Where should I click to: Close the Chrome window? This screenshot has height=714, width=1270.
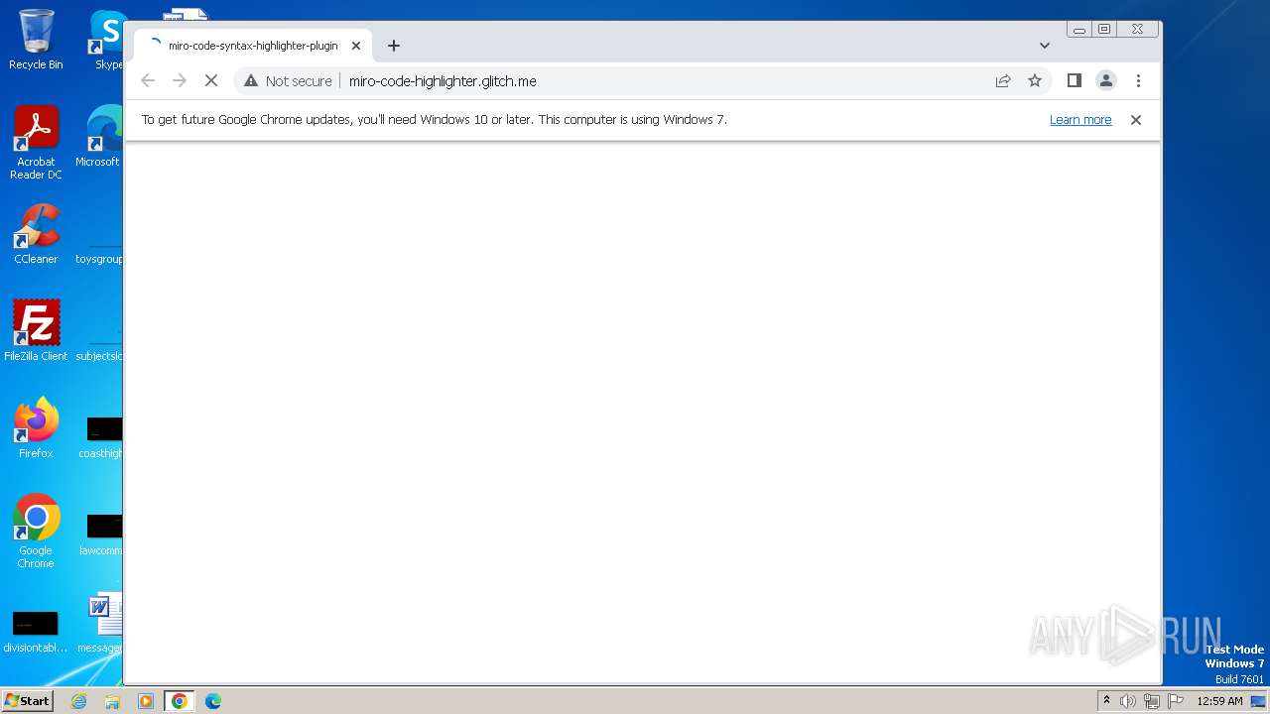[1138, 30]
